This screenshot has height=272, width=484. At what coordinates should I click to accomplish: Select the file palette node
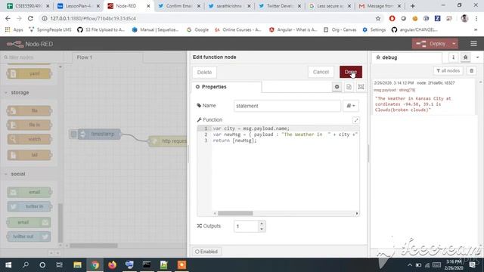coord(29,111)
